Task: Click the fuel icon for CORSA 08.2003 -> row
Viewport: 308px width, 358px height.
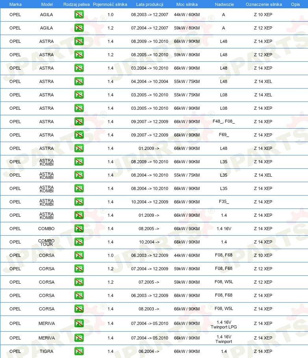Action: pos(79,309)
